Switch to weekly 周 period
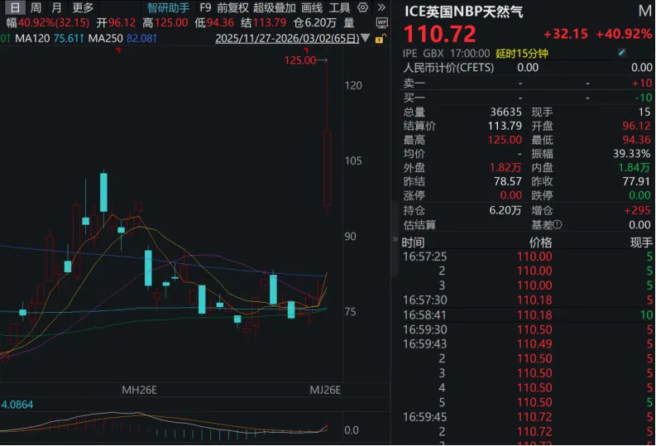The width and height of the screenshot is (656, 446). click(x=36, y=7)
